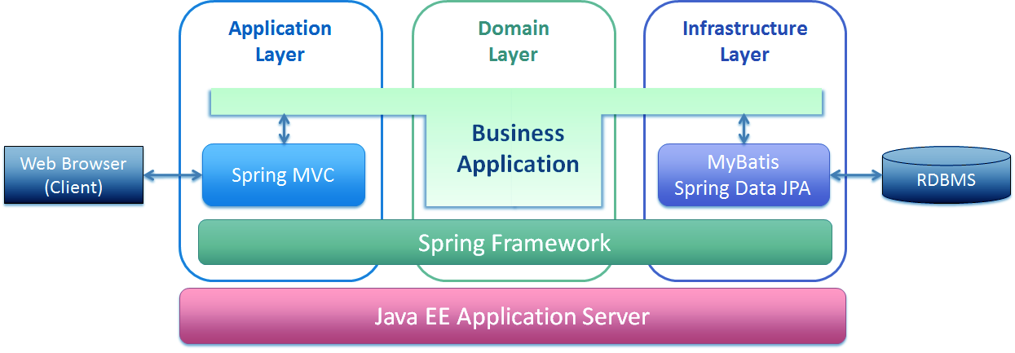Click the Business Application block
The image size is (1015, 353).
click(x=517, y=148)
